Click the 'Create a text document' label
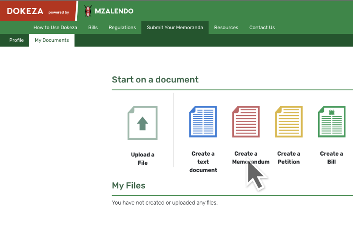The image size is (353, 246). point(203,162)
